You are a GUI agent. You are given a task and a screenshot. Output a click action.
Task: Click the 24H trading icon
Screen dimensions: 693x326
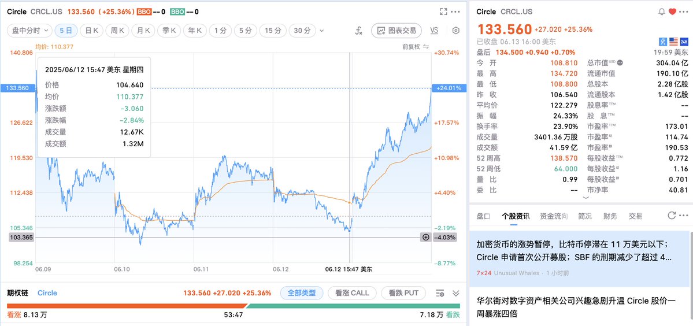[684, 42]
